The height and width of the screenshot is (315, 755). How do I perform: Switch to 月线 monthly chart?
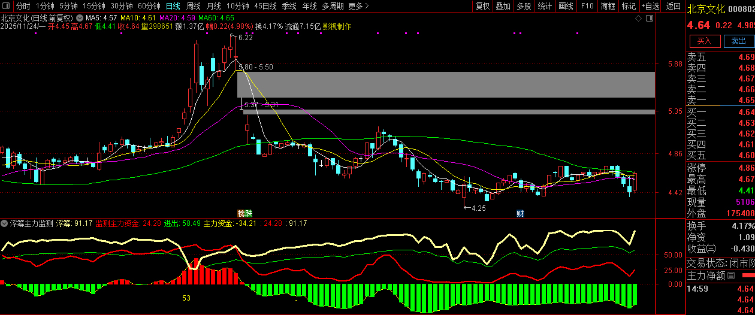click(x=214, y=6)
